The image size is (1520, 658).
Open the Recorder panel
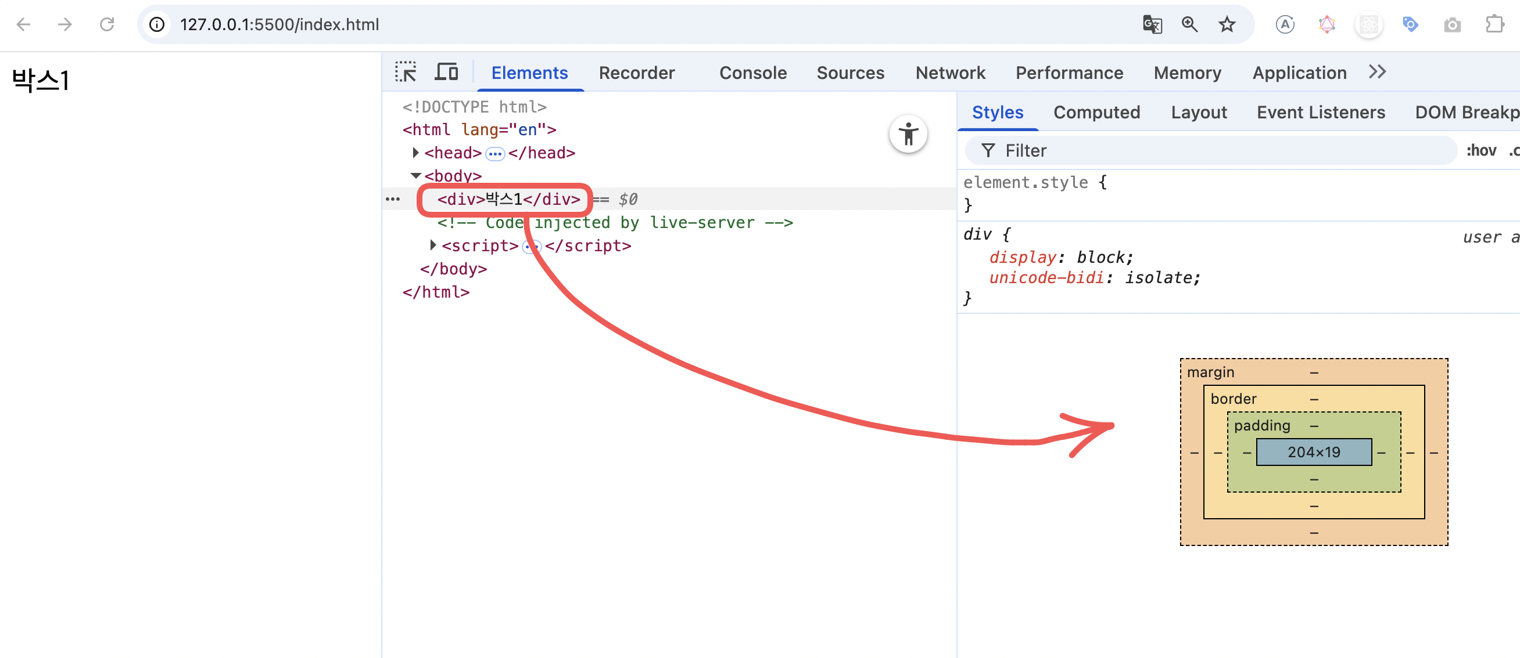point(636,73)
